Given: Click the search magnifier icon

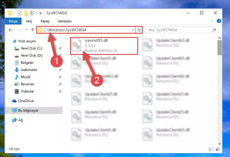Looking at the screenshot, I should click(x=214, y=30).
